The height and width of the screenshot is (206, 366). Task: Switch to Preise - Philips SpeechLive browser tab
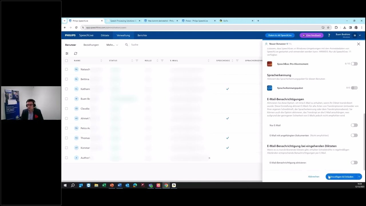tap(197, 21)
